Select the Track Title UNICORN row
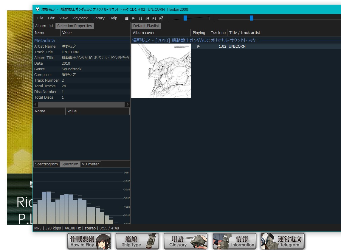 pos(82,52)
